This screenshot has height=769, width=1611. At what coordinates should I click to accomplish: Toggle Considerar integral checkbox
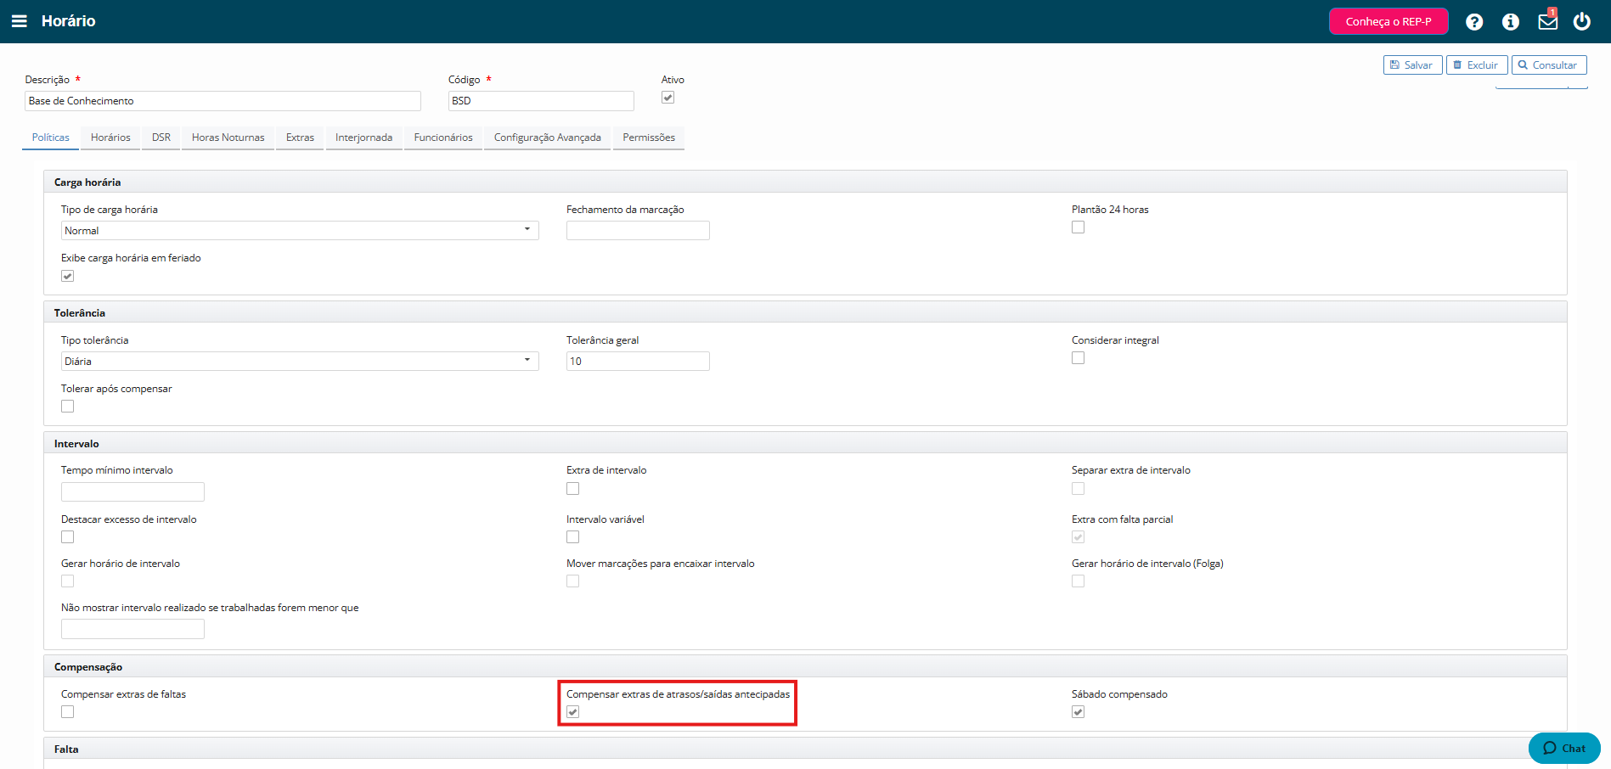(1079, 358)
